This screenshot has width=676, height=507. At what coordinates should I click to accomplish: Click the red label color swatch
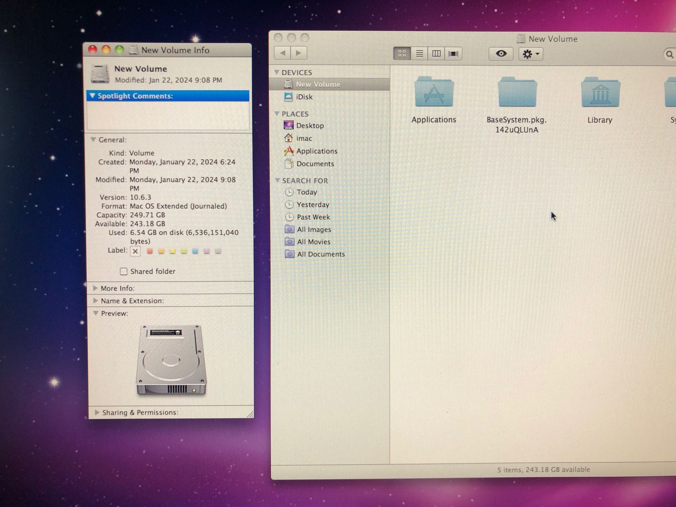(150, 251)
